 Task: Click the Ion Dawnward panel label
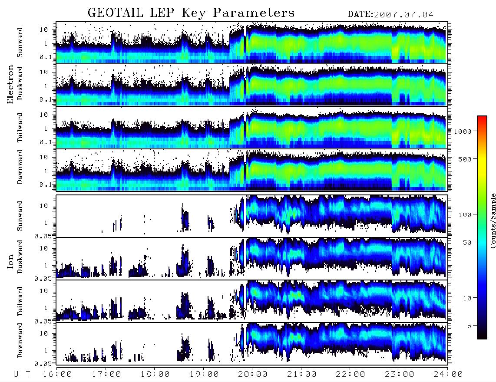pos(20,340)
